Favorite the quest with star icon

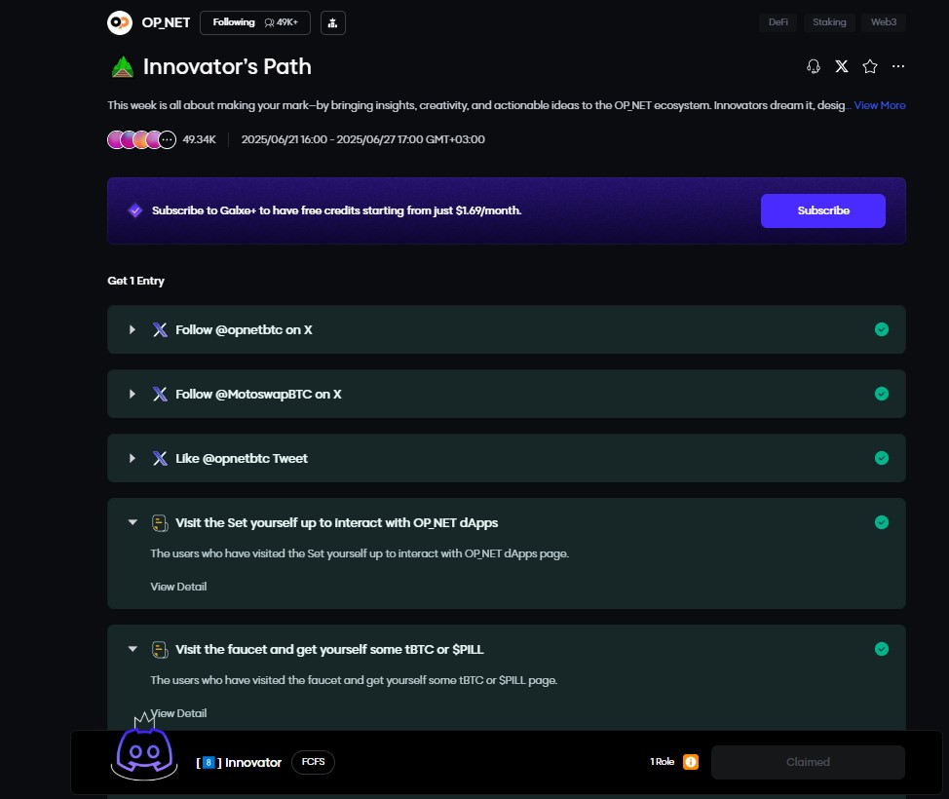point(870,67)
